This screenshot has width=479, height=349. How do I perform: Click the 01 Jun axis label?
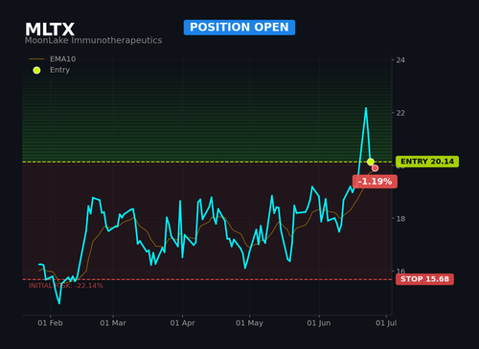tap(319, 323)
